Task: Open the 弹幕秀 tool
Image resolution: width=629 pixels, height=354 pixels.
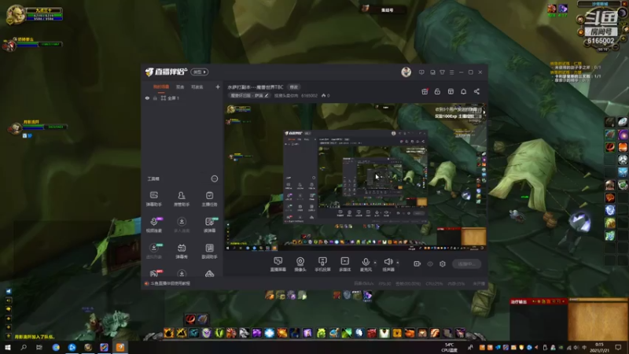Action: pyautogui.click(x=182, y=251)
